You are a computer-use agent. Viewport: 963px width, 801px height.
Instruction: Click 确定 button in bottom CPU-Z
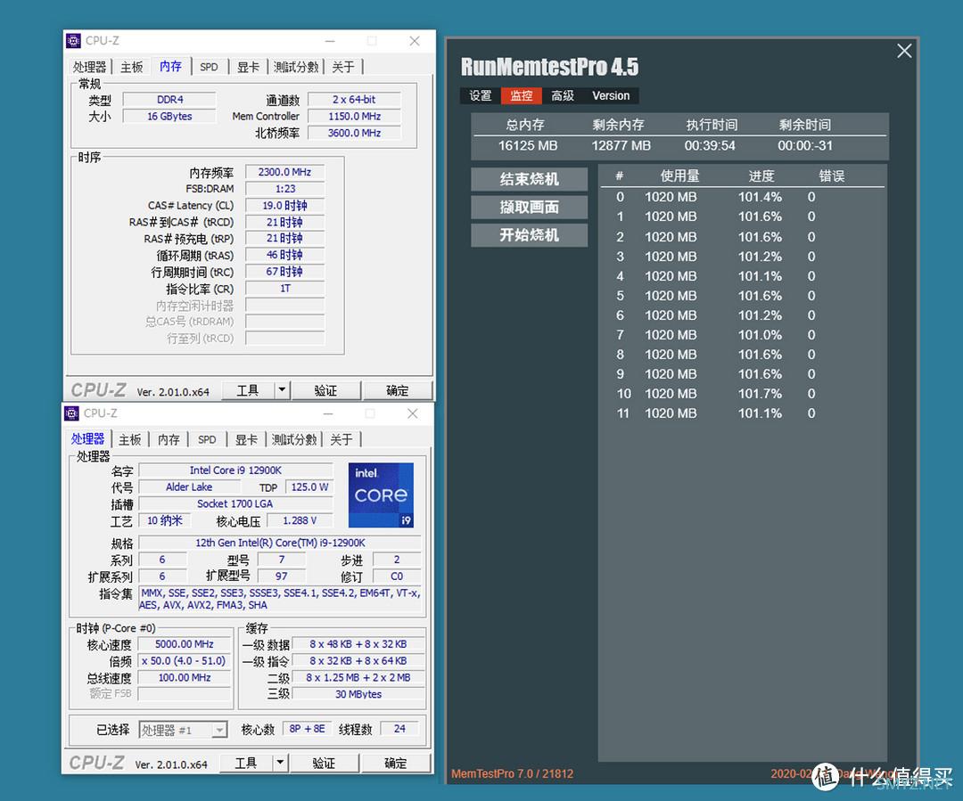pos(396,763)
